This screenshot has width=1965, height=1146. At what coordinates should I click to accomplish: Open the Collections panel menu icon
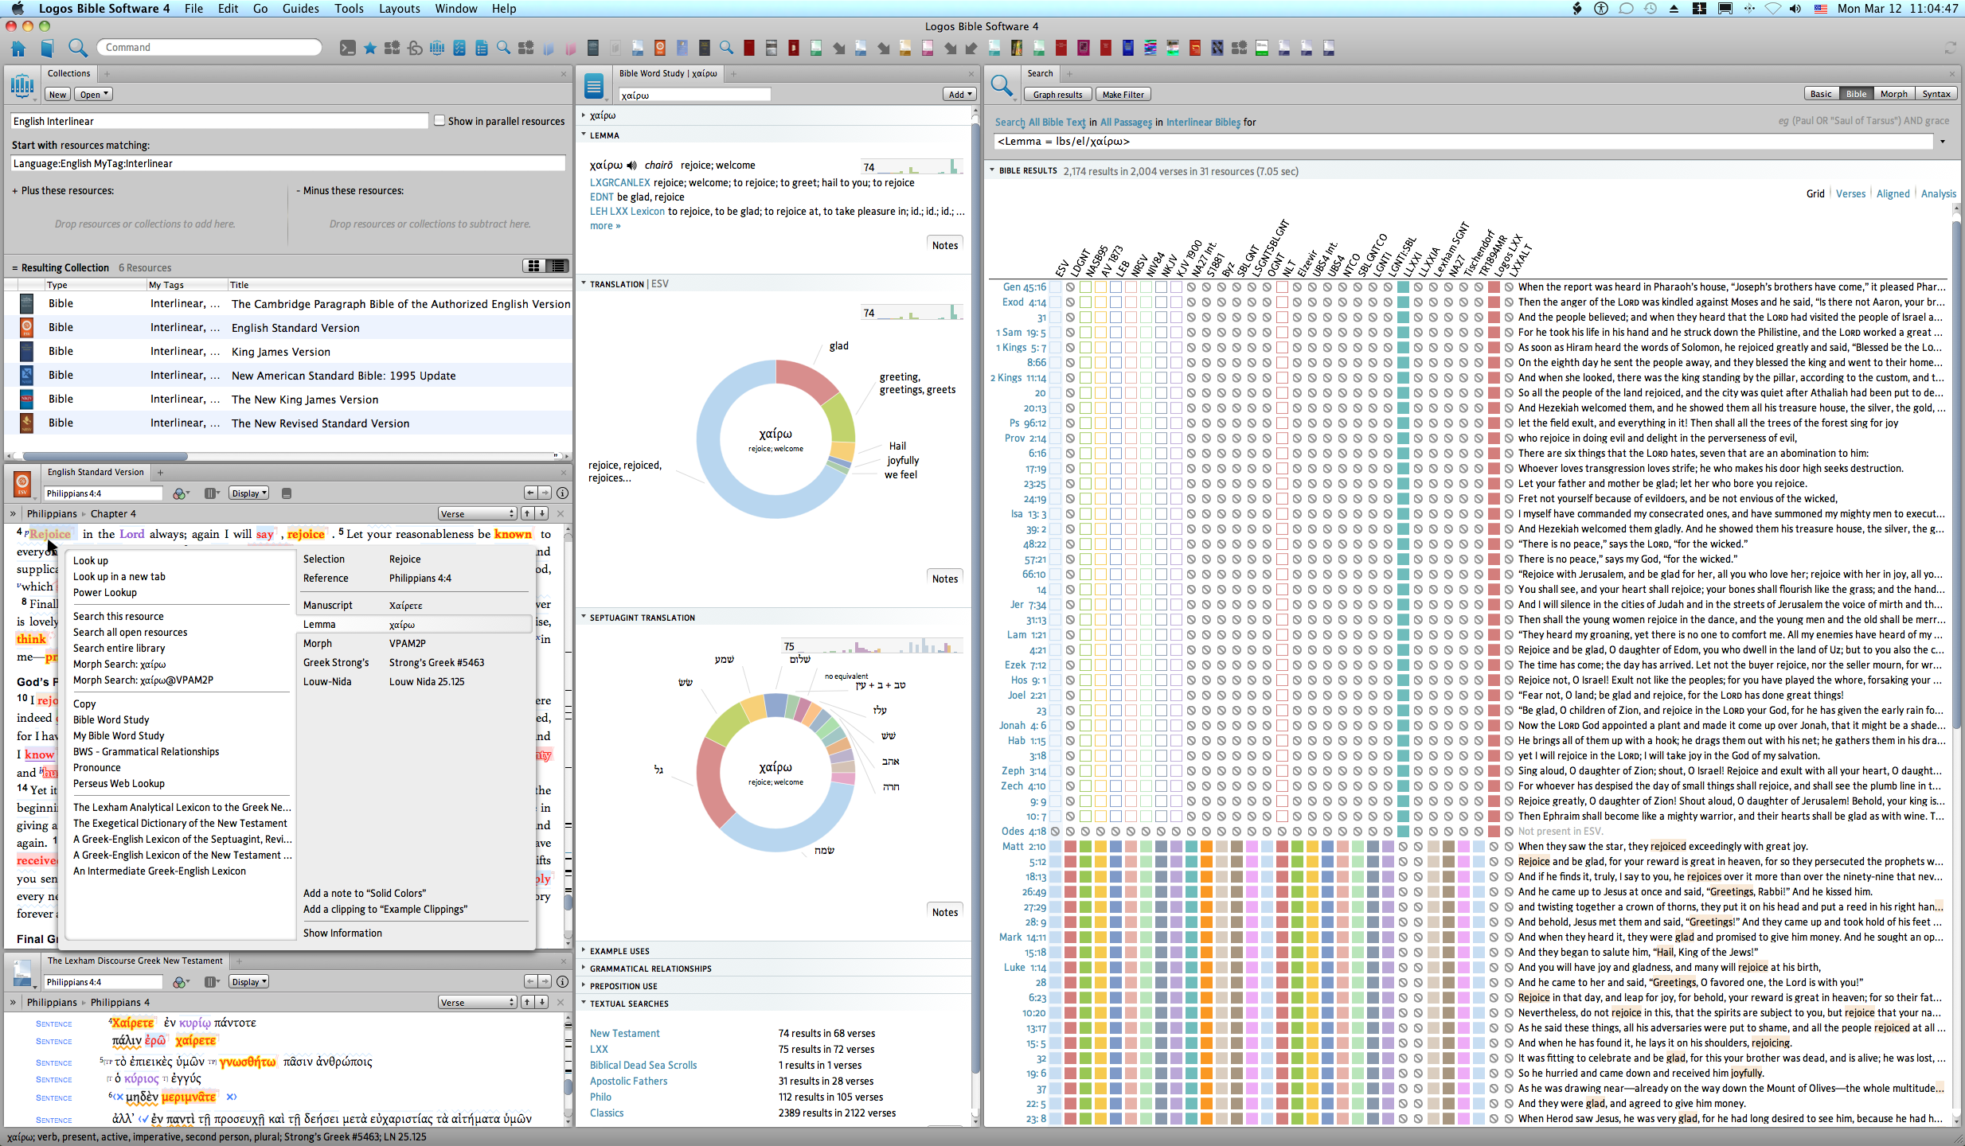[22, 85]
